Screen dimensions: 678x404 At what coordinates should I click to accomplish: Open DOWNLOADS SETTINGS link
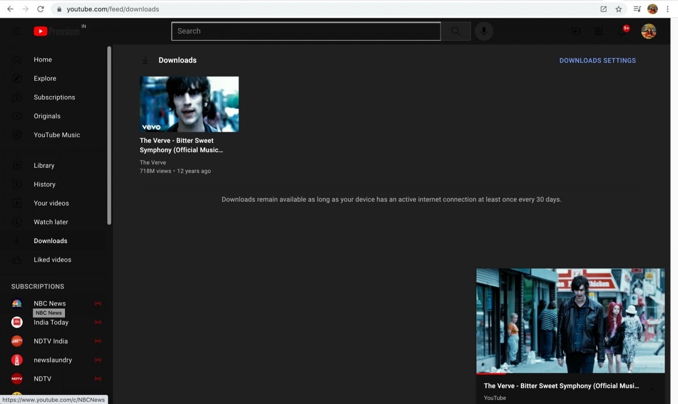click(597, 60)
